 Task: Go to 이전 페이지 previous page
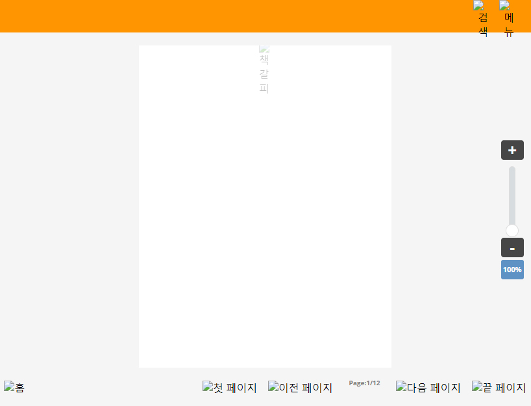(300, 388)
